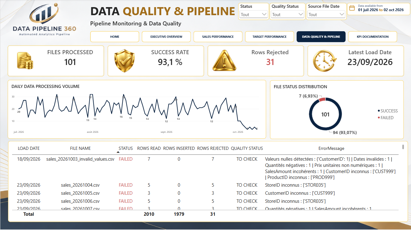Click the sales_20261004.csv file name
The image size is (411, 230).
(x=80, y=185)
